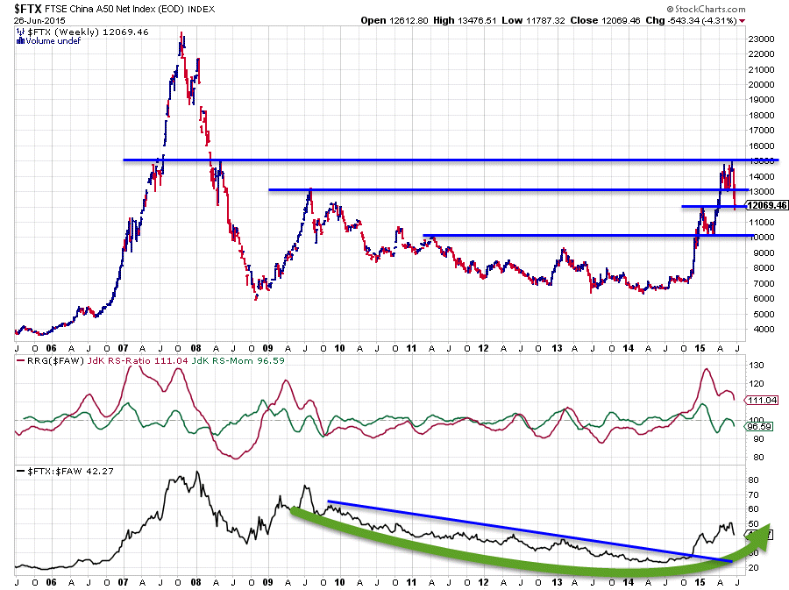Click year 09 on the ratio panel time axis

click(x=267, y=582)
